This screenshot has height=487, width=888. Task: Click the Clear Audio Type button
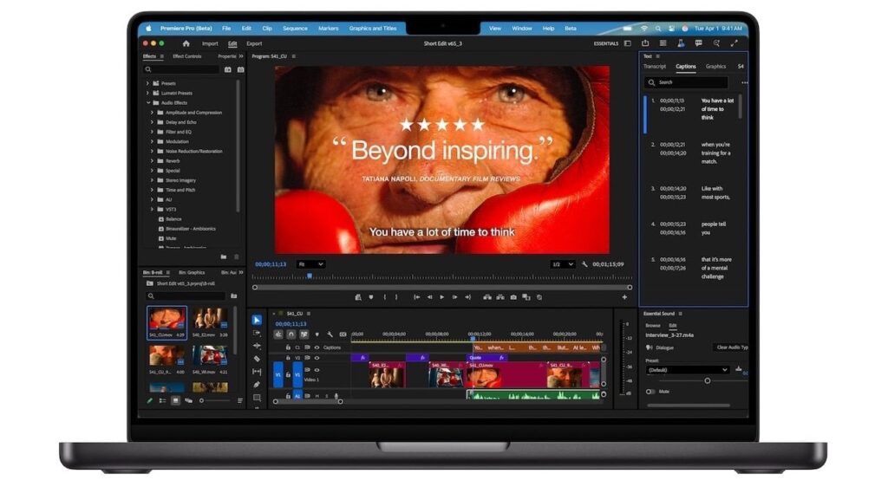732,347
